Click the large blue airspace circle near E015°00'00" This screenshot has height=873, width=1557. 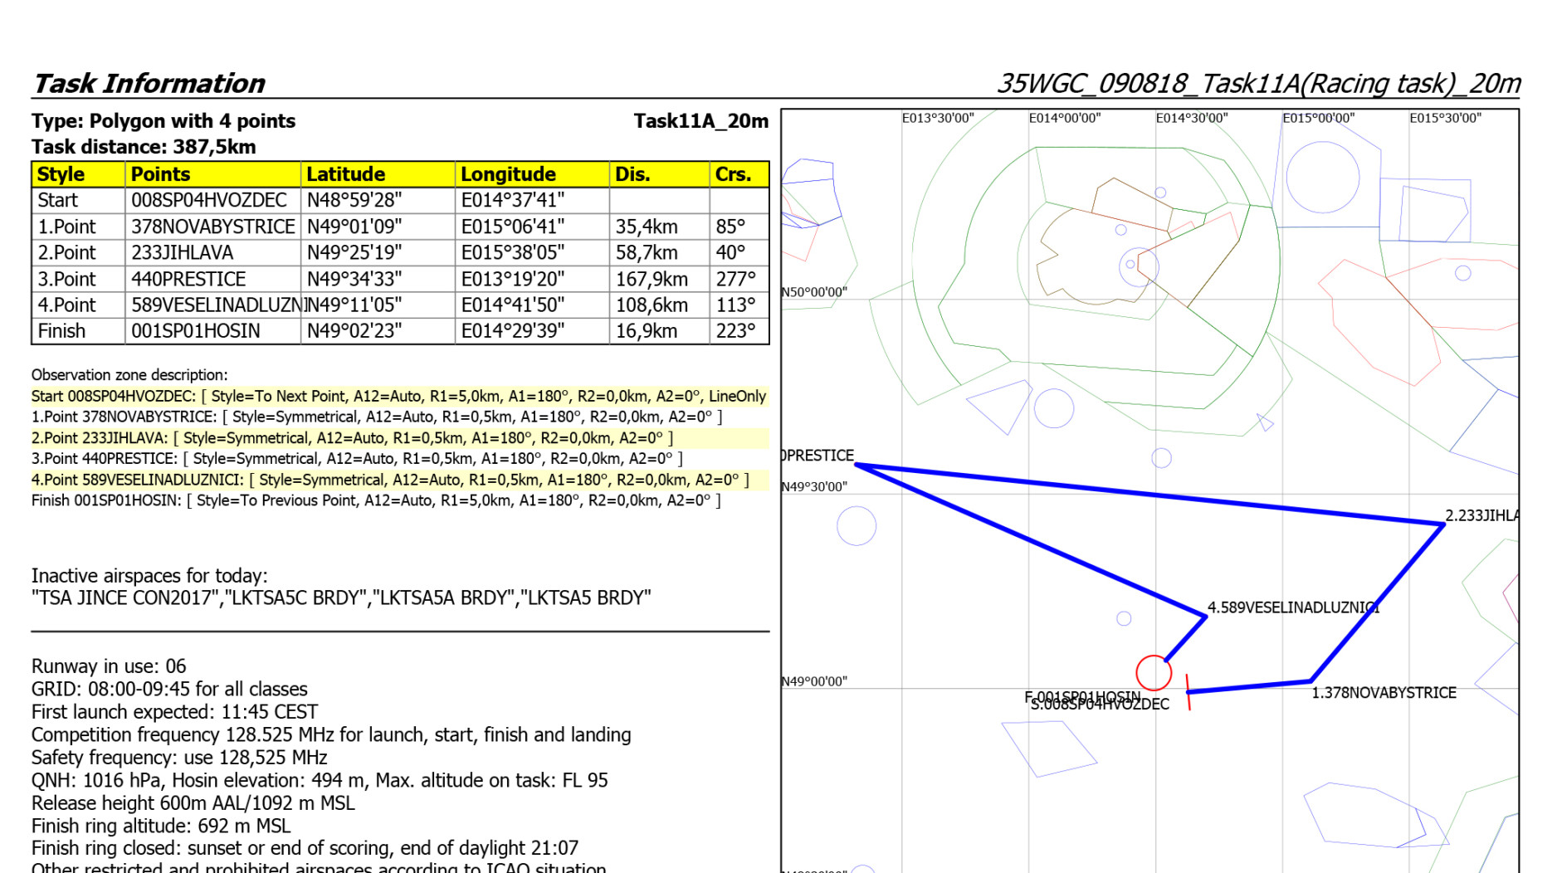click(x=1322, y=177)
